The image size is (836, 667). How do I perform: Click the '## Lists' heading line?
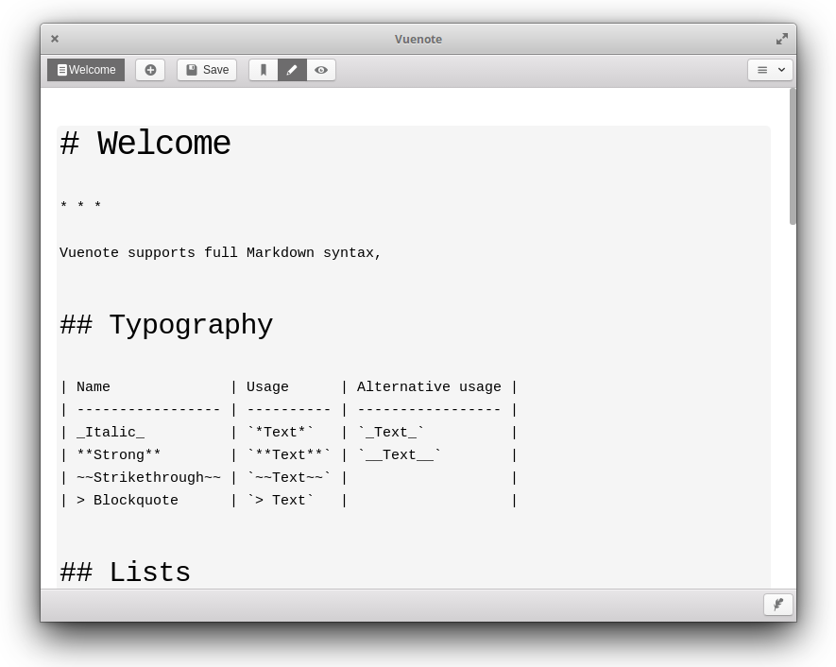pyautogui.click(x=126, y=573)
